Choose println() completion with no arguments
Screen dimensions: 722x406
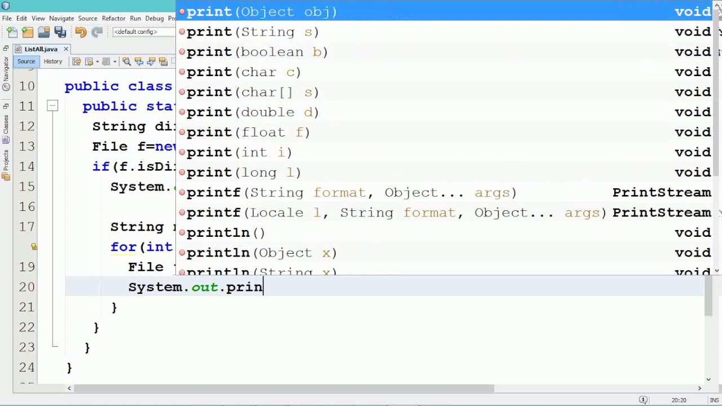click(445, 232)
